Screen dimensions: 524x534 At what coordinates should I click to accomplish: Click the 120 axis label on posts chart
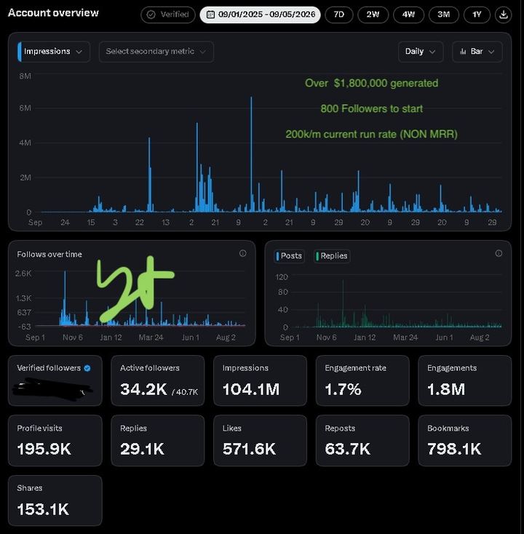[x=282, y=277]
